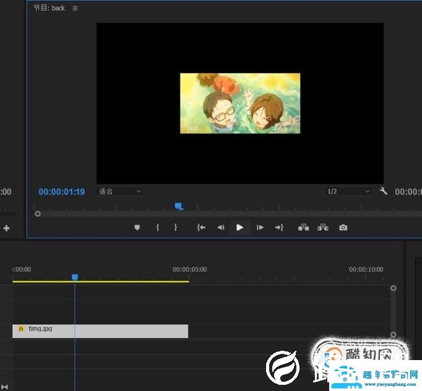Screen dimensions: 422x391
Task: Click the 00:00:05:00 mark on timeline ruler
Action: tap(189, 269)
